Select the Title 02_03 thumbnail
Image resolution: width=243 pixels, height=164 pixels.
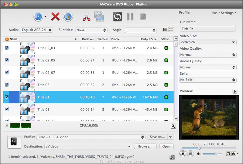pyautogui.click(x=28, y=48)
